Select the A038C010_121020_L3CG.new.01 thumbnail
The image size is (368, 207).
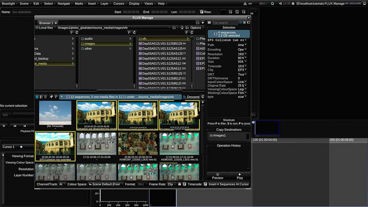[x=179, y=147]
